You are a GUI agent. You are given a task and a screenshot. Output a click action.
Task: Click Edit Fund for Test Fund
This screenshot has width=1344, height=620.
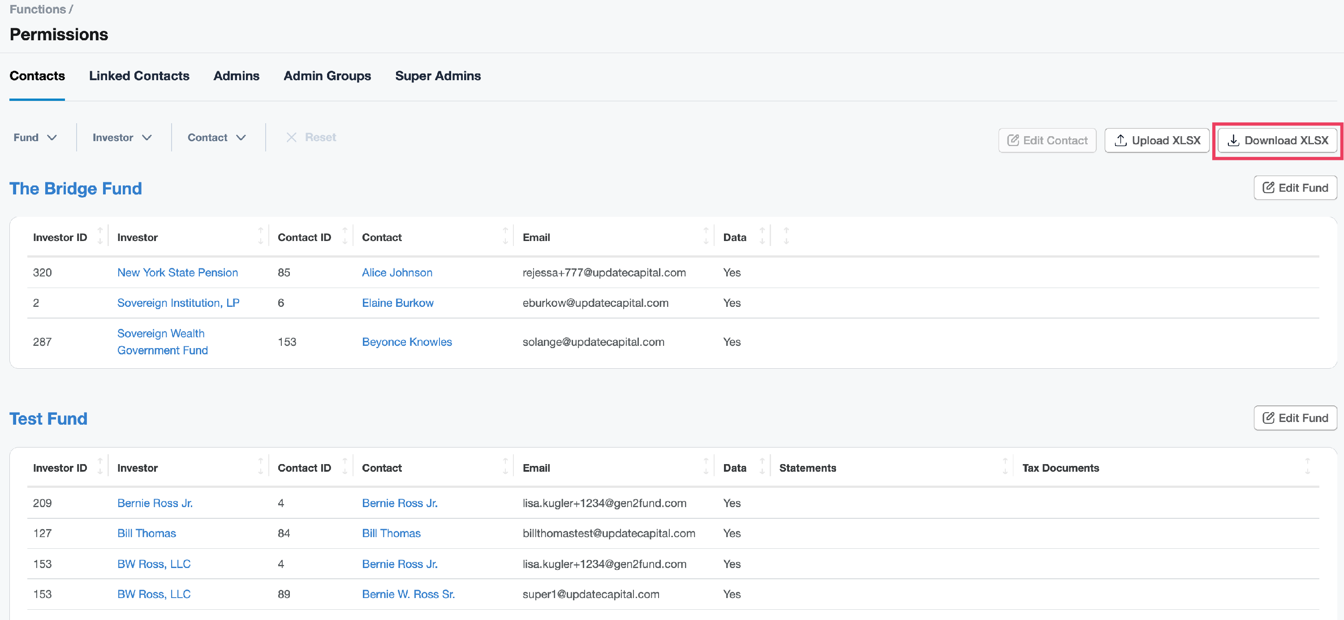pos(1295,418)
